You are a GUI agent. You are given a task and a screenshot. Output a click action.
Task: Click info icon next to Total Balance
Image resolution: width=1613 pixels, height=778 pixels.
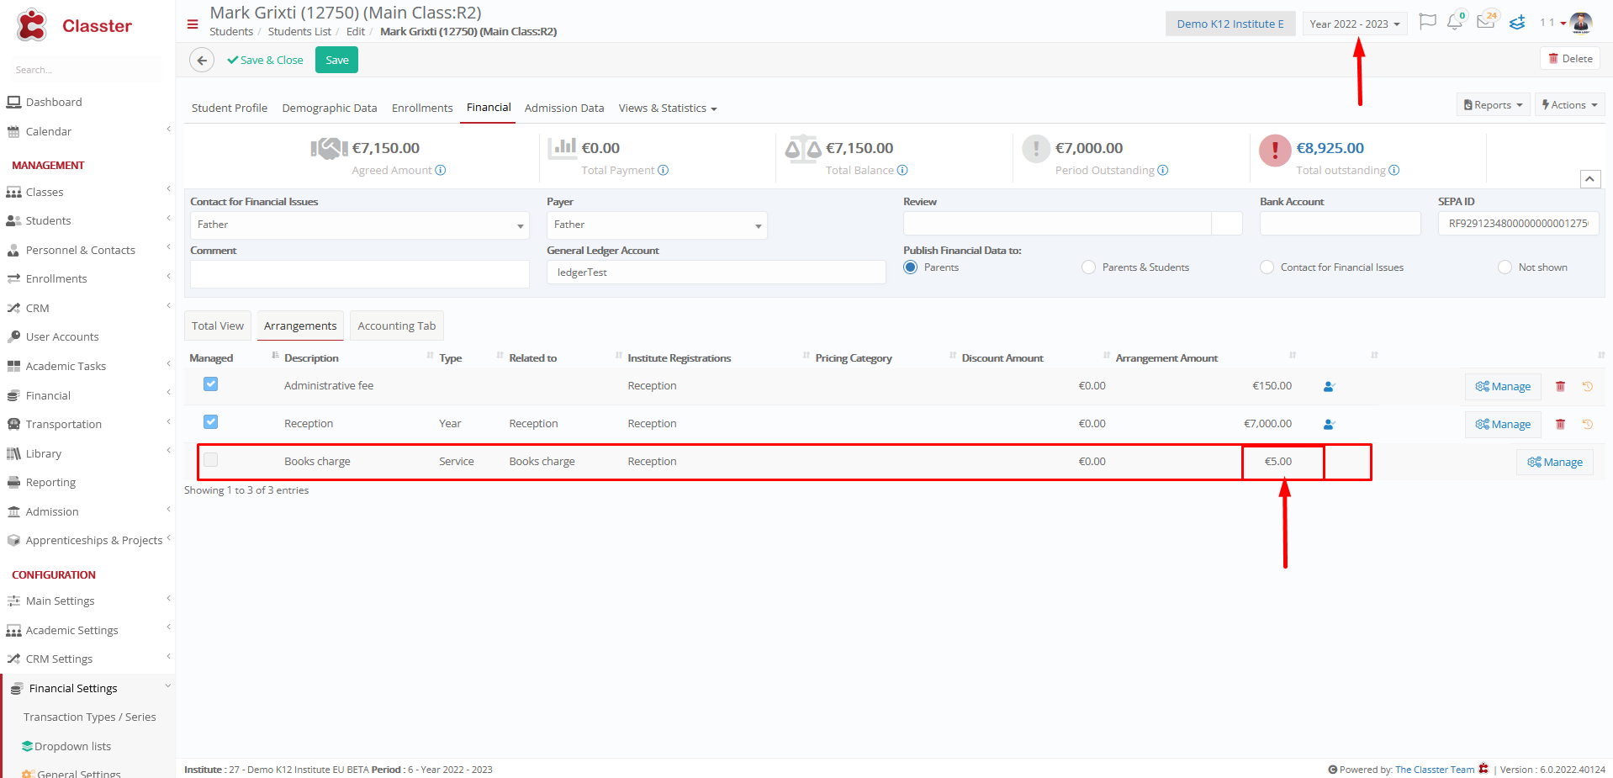click(x=902, y=170)
